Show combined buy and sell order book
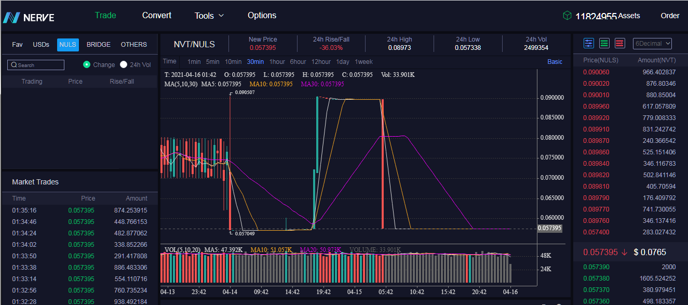 (589, 43)
